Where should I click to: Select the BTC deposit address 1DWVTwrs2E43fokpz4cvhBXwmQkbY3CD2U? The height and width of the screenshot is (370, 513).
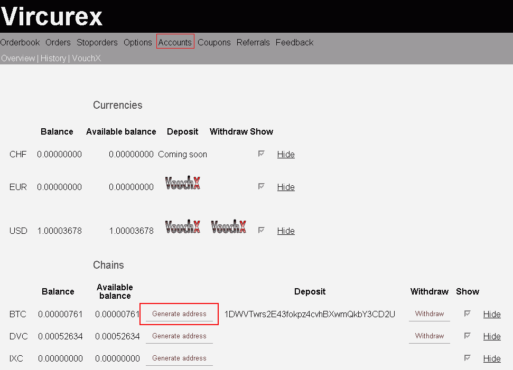(310, 314)
